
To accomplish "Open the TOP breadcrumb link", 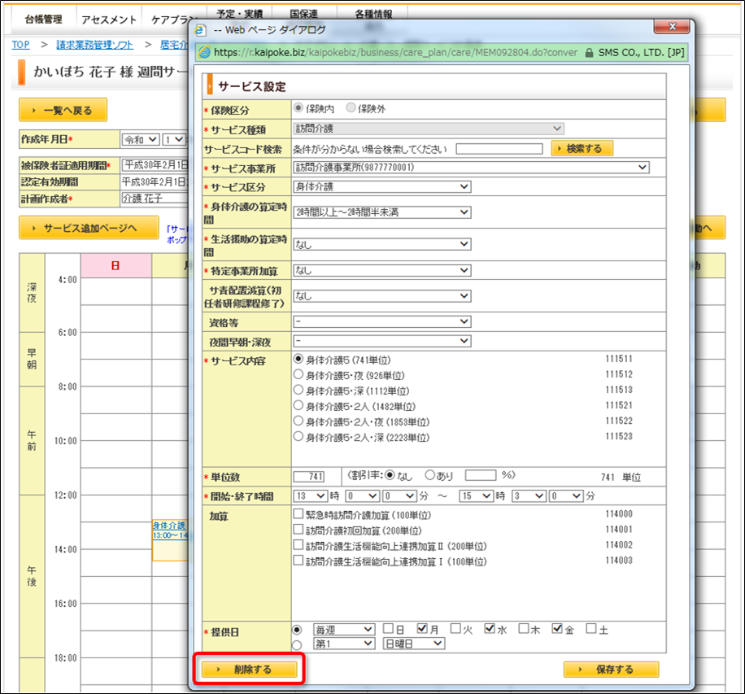I will click(x=20, y=45).
